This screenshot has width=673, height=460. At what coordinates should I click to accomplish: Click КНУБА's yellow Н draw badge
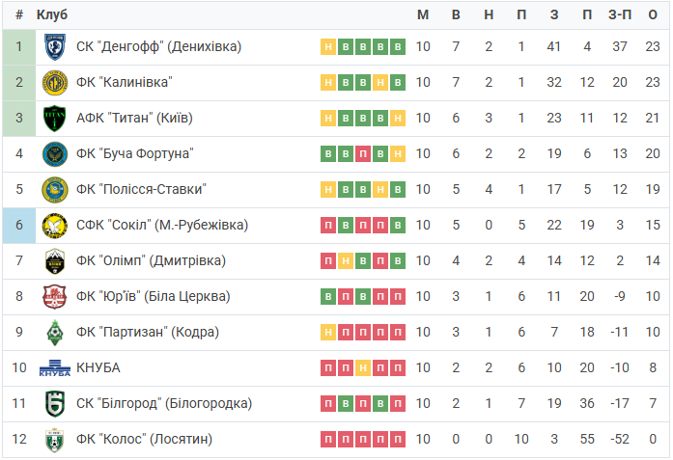(x=363, y=368)
